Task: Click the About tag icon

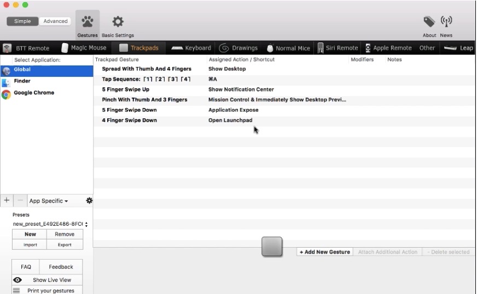Action: point(429,22)
